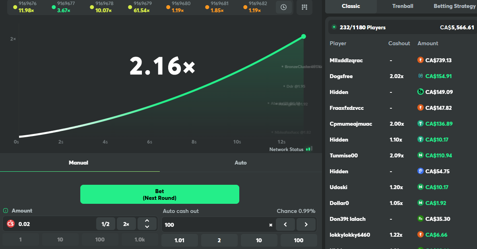Click the green multiplier point on curve
The height and width of the screenshot is (249, 477).
pyautogui.click(x=304, y=36)
